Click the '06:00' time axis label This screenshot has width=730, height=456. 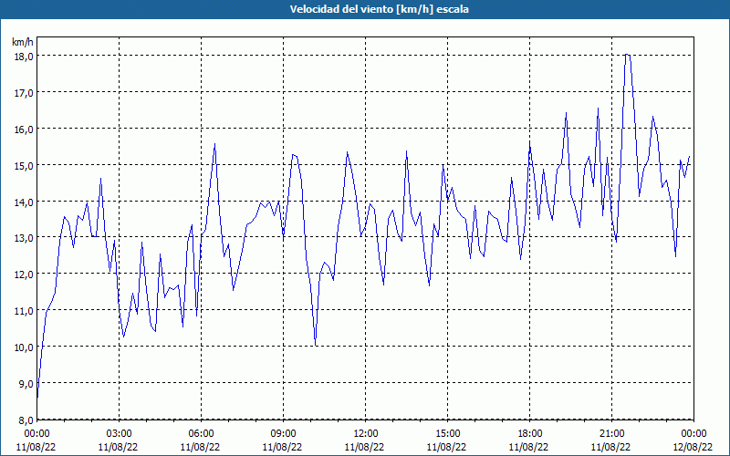pos(201,434)
